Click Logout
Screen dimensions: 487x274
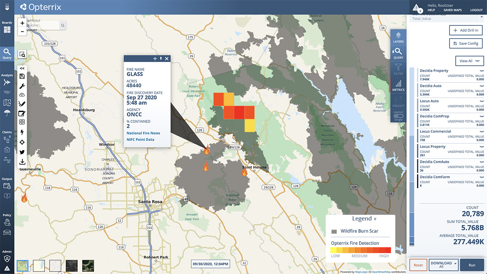point(476,10)
